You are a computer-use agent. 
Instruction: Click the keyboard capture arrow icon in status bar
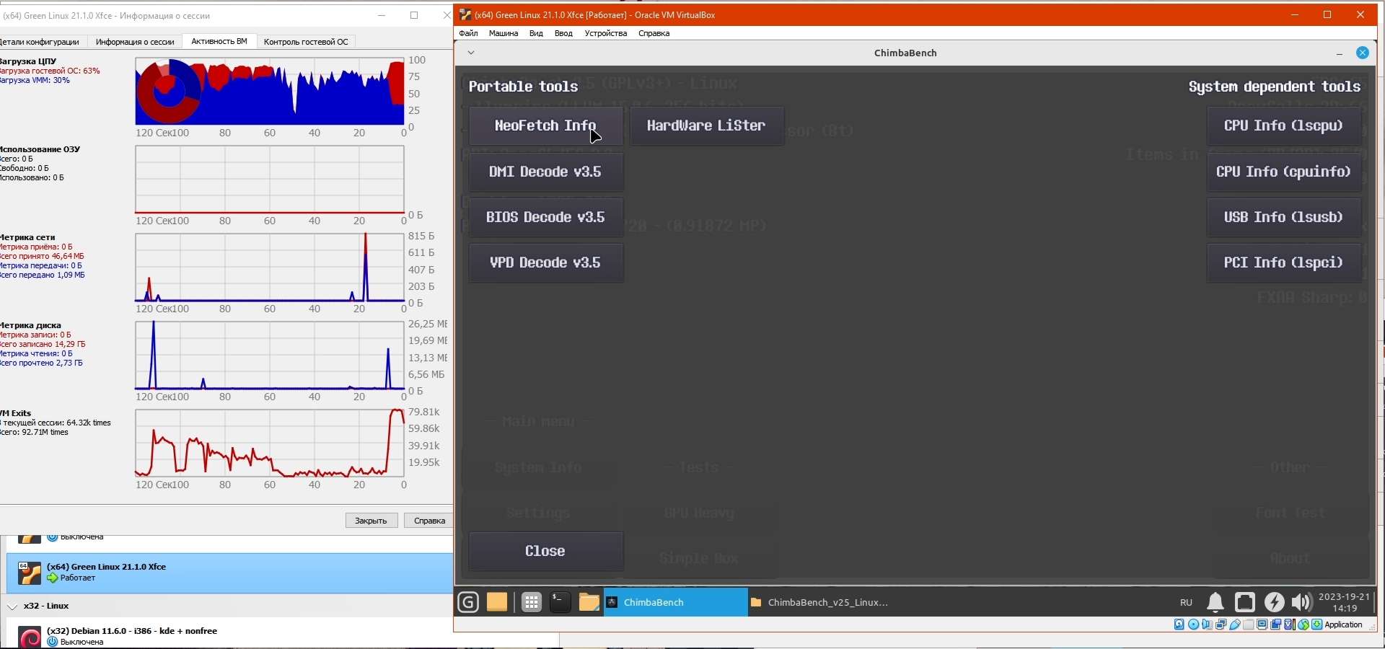click(1317, 624)
